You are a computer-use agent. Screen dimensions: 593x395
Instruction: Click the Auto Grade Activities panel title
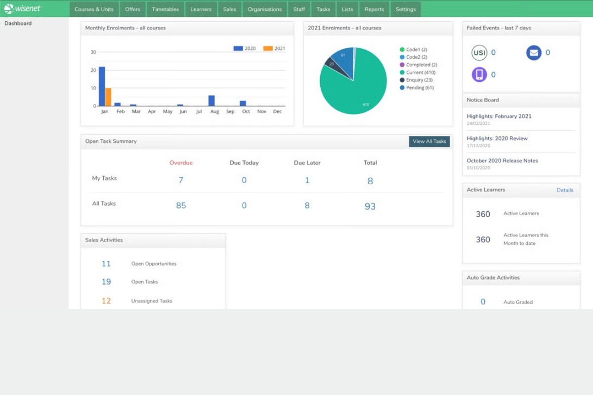[493, 277]
